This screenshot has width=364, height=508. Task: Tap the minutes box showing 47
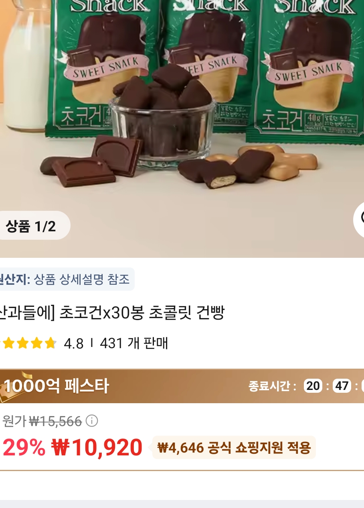[342, 386]
